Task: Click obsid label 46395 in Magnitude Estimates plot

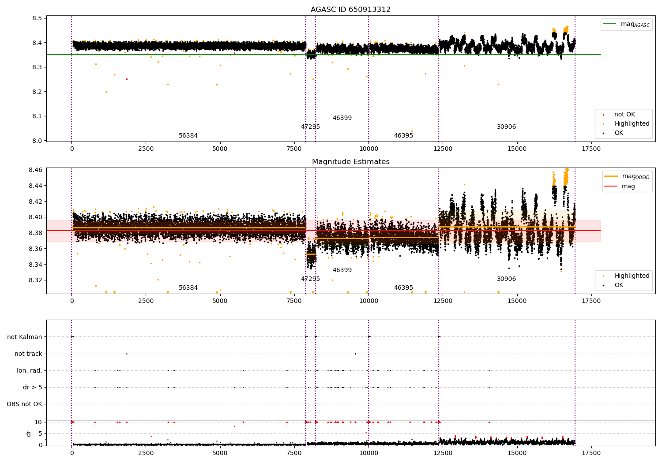Action: coord(403,288)
